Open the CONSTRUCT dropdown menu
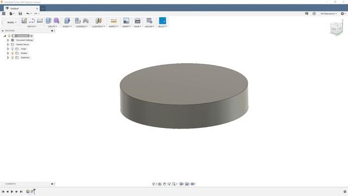 [98, 27]
